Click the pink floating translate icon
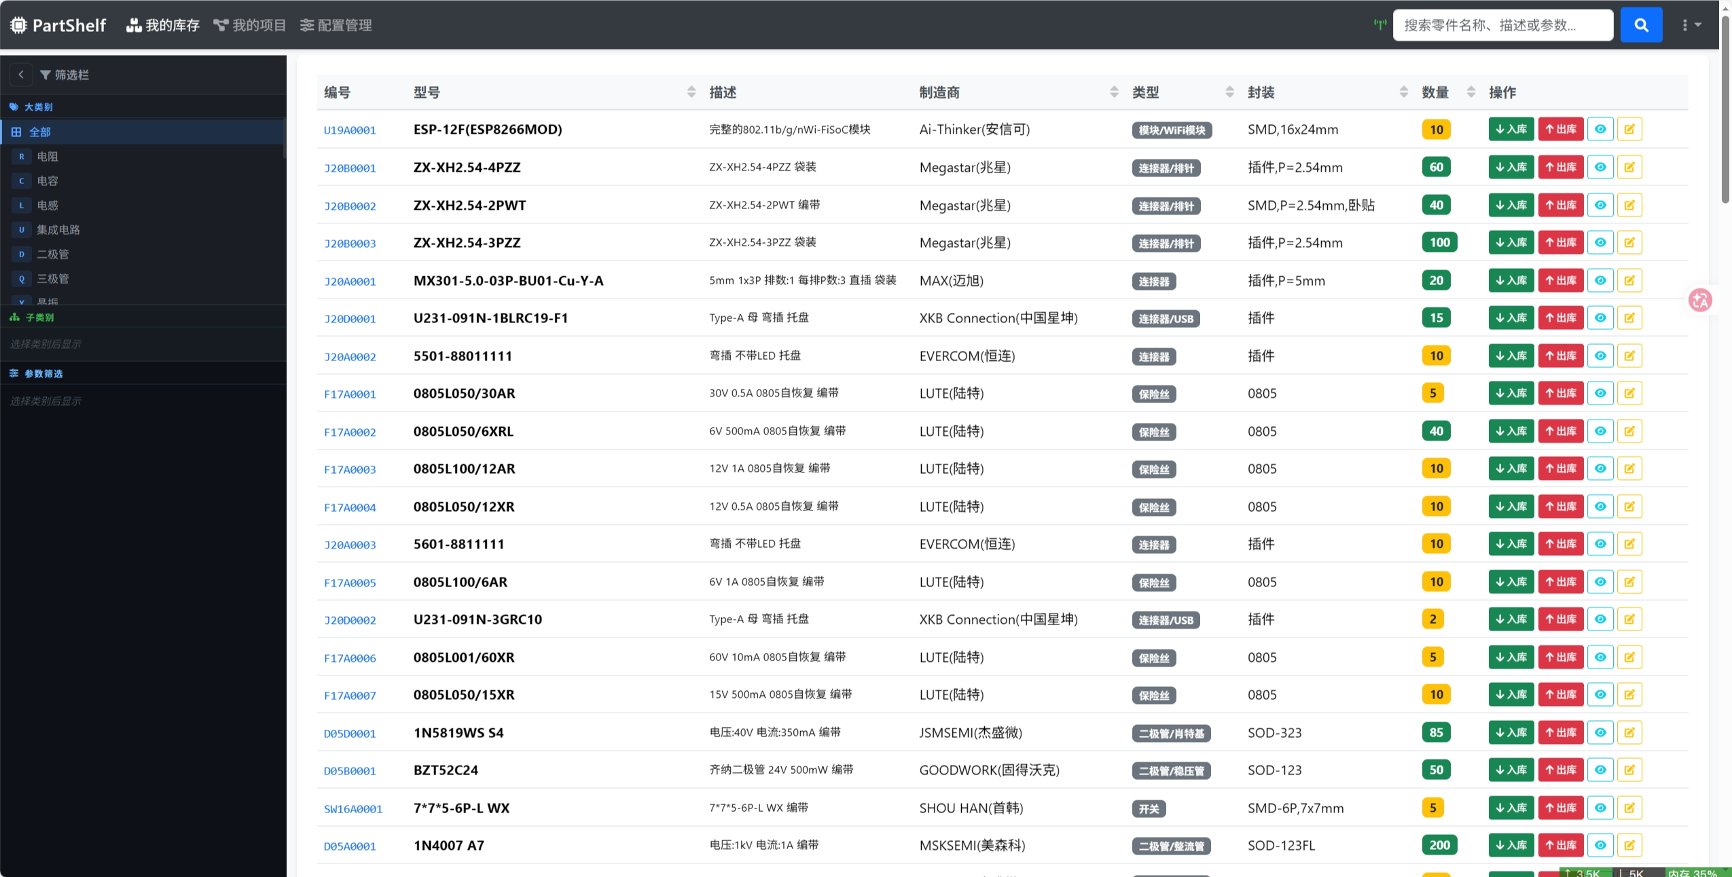Image resolution: width=1732 pixels, height=877 pixels. tap(1700, 300)
